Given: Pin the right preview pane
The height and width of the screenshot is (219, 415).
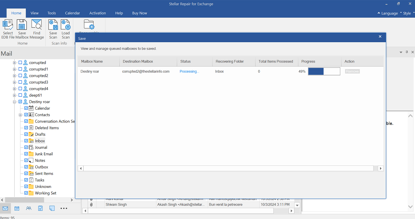Looking at the screenshot, I should pyautogui.click(x=407, y=52).
